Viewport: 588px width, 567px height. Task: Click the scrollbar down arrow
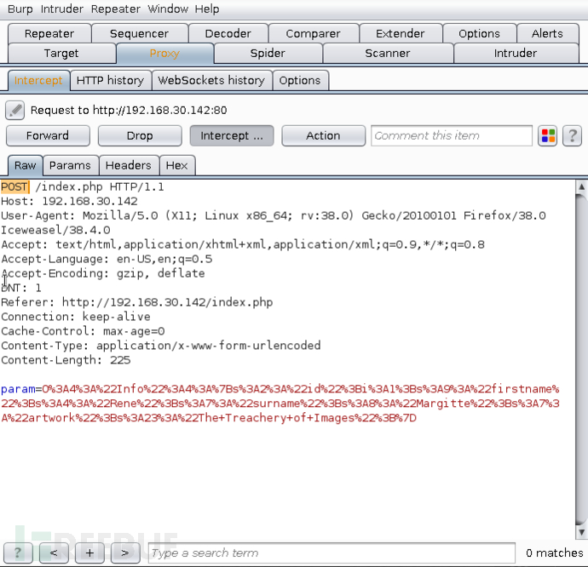(x=581, y=532)
